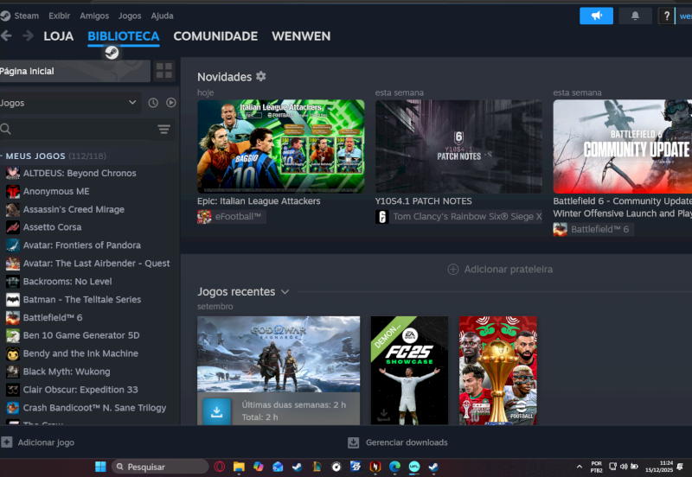Viewport: 692px width, 477px height.
Task: Switch to the LOJA tab
Action: (58, 36)
